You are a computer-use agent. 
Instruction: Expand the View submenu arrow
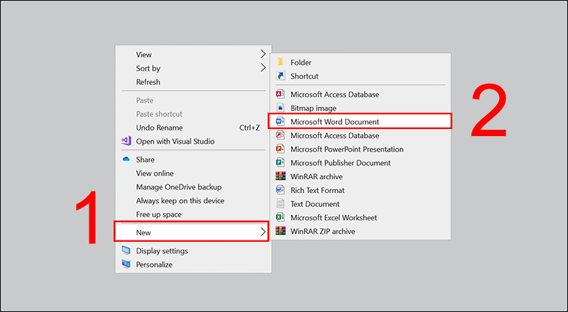pos(263,55)
